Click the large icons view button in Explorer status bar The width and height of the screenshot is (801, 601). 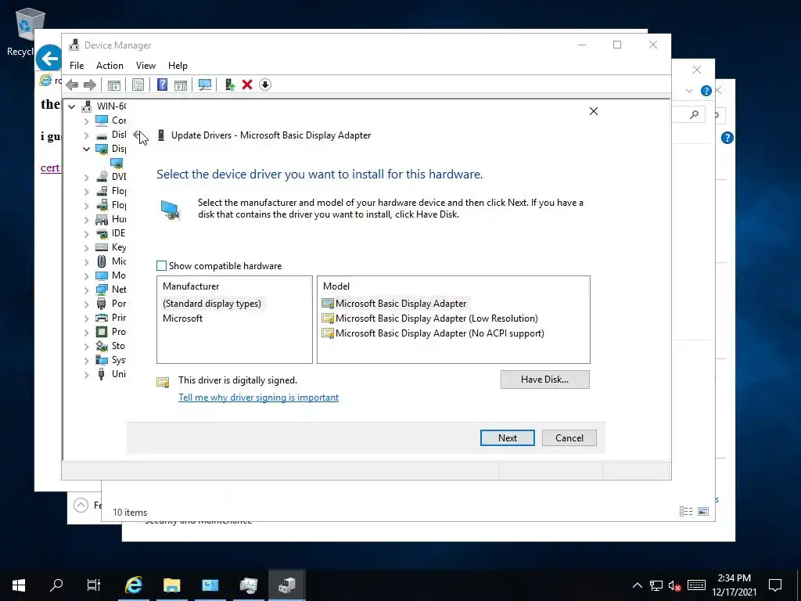coord(703,512)
